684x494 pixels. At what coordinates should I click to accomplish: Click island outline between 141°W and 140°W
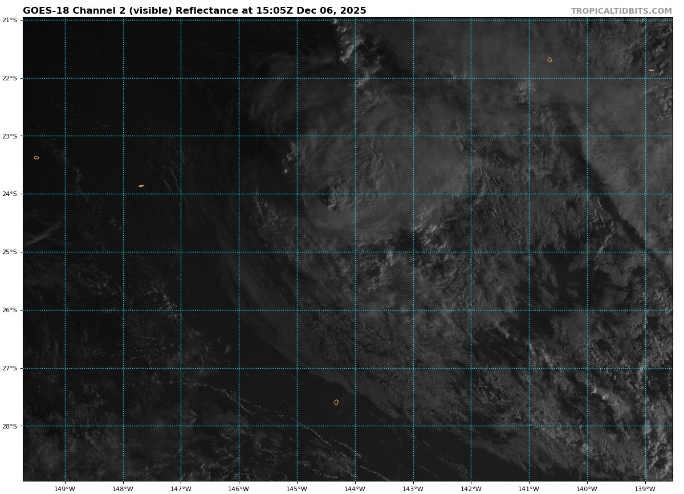point(550,59)
